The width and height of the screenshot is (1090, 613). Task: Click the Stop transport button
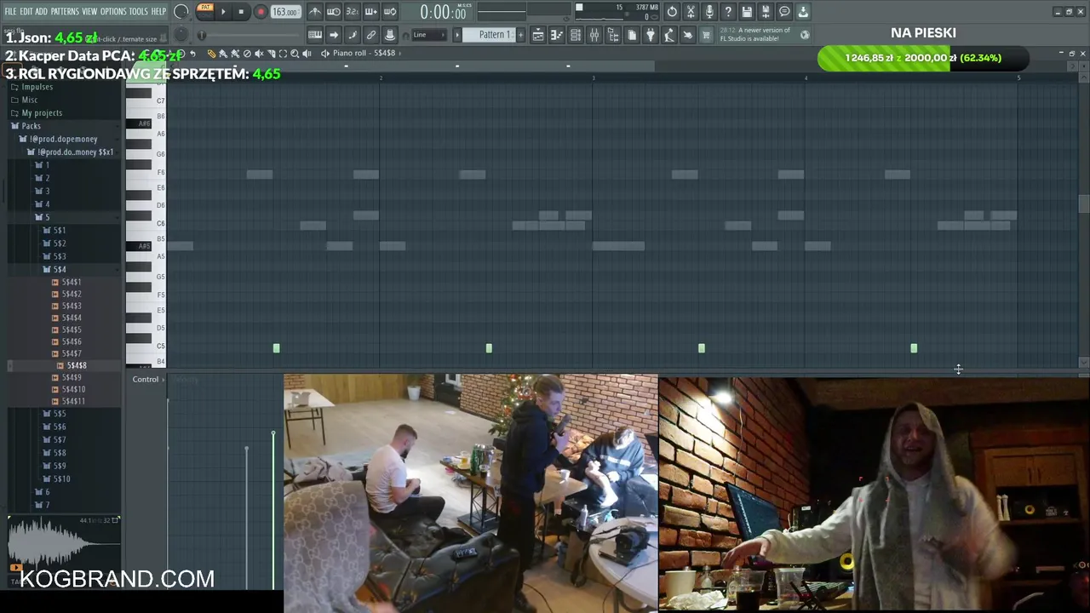(242, 12)
